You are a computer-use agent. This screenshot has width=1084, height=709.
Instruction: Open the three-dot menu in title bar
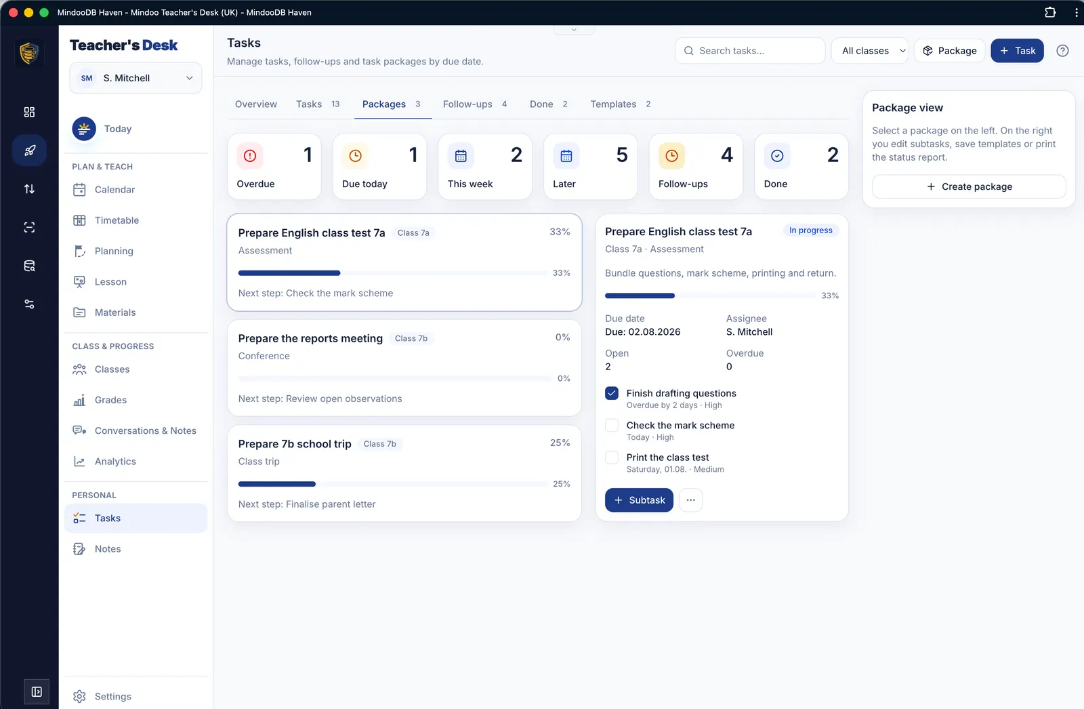1076,12
